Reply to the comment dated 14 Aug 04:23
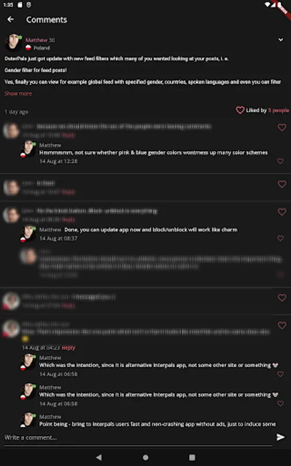Screen dimensions: 291x466 pos(69,348)
